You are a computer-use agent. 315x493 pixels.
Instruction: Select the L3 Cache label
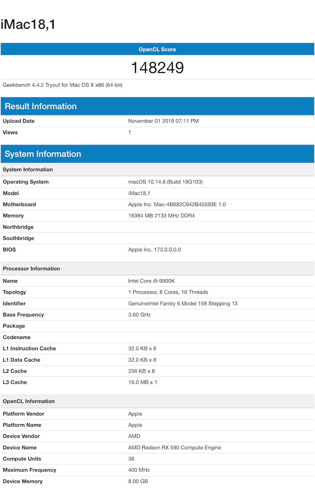point(15,382)
